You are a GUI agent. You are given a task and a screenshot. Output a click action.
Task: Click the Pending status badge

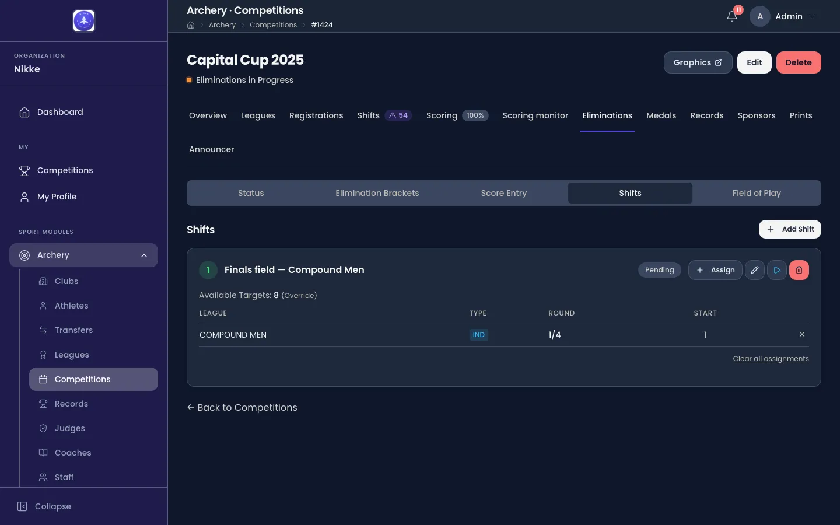660,270
